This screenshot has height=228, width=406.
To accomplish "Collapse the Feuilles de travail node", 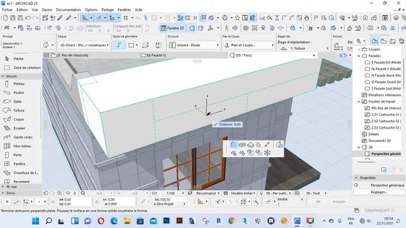I will [359, 101].
